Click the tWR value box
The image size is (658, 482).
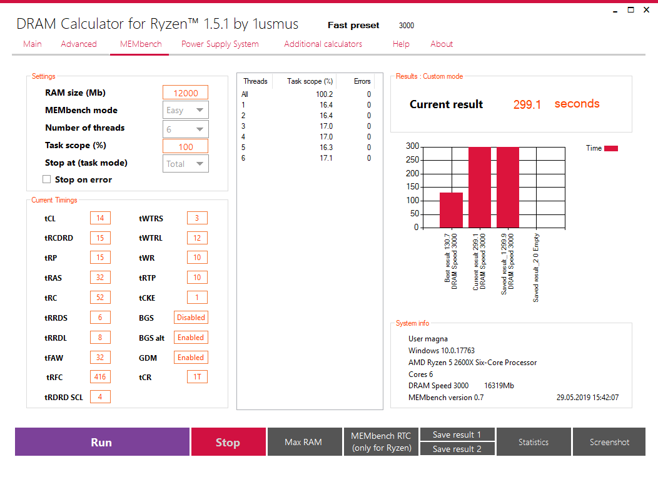(197, 258)
